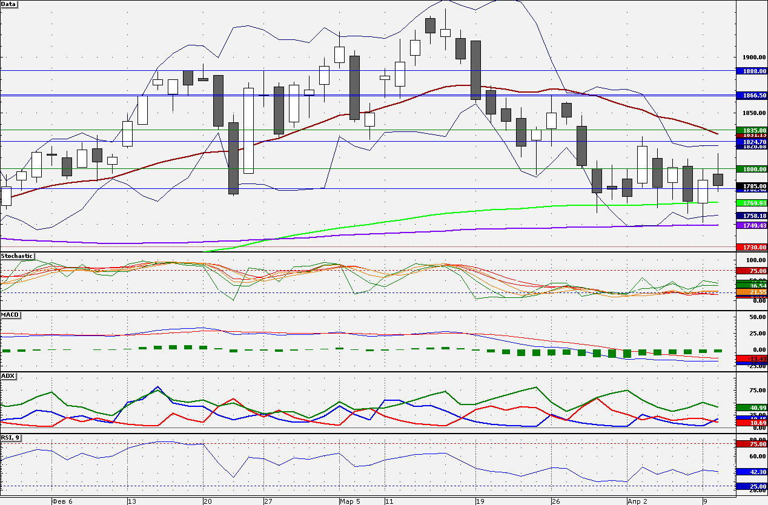Click the Мар 5 date marker
Image resolution: width=768 pixels, height=505 pixels.
[350, 501]
